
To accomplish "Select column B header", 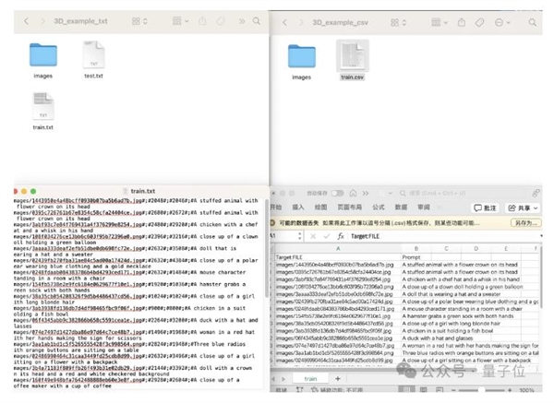I will (x=416, y=249).
